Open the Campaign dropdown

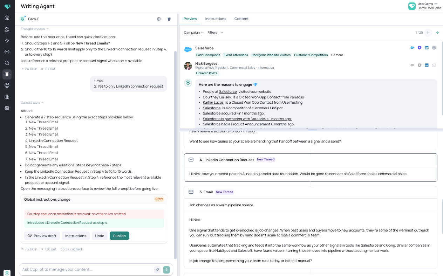click(194, 33)
